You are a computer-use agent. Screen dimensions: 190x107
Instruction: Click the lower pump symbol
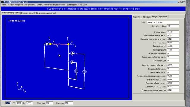(72, 62)
